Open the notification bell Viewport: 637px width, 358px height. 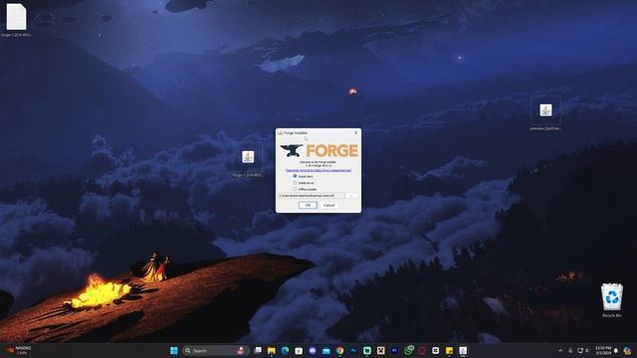tap(616, 350)
